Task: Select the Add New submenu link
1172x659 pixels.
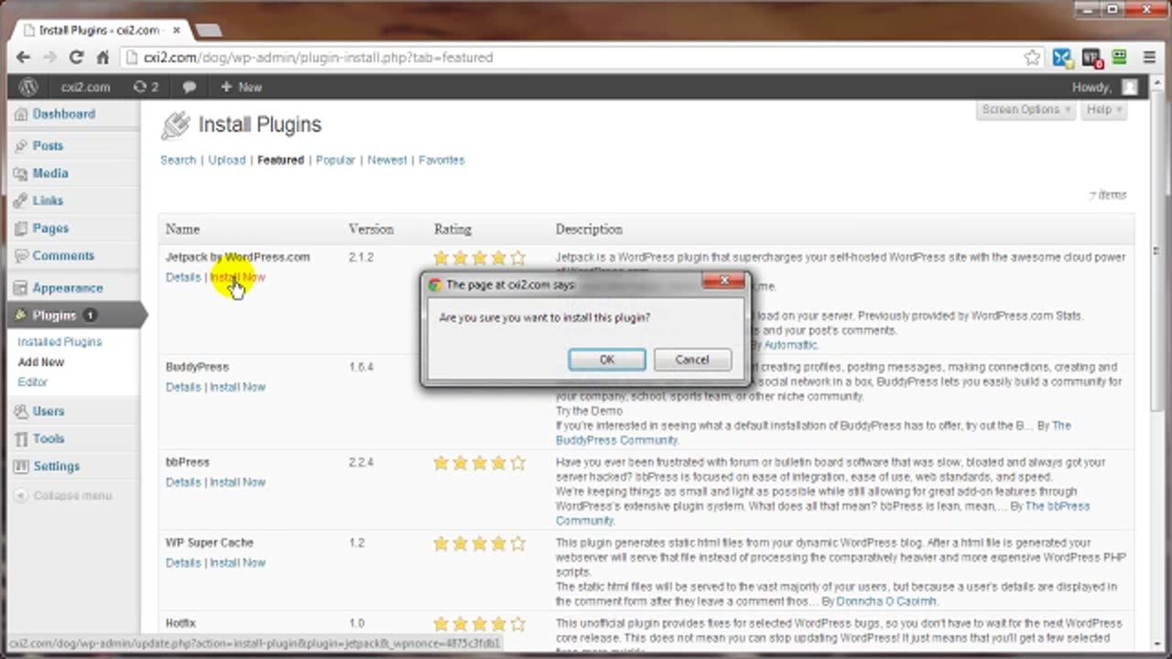Action: (x=41, y=362)
